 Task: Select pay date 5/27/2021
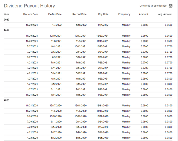pyautogui.click(x=103, y=73)
